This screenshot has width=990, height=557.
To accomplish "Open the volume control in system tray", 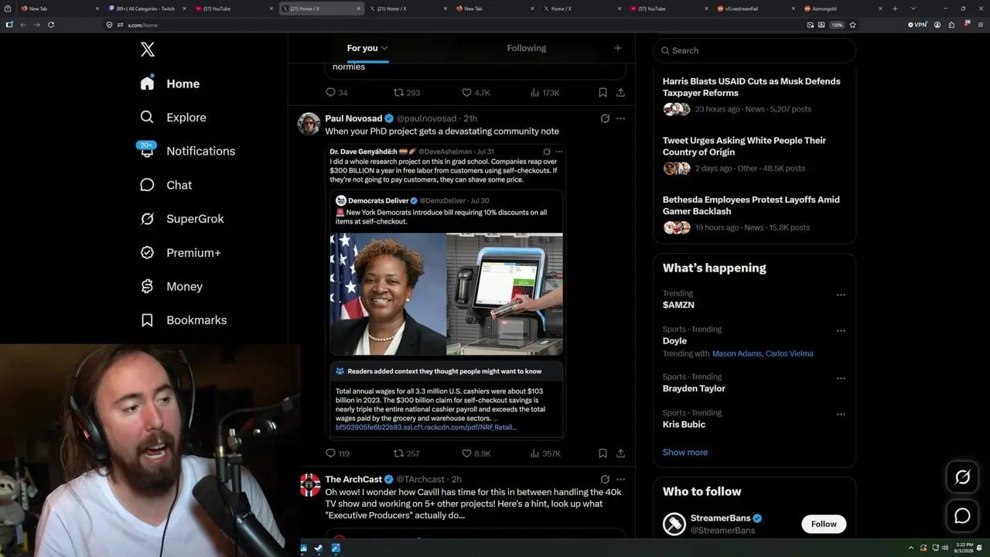I will (944, 548).
